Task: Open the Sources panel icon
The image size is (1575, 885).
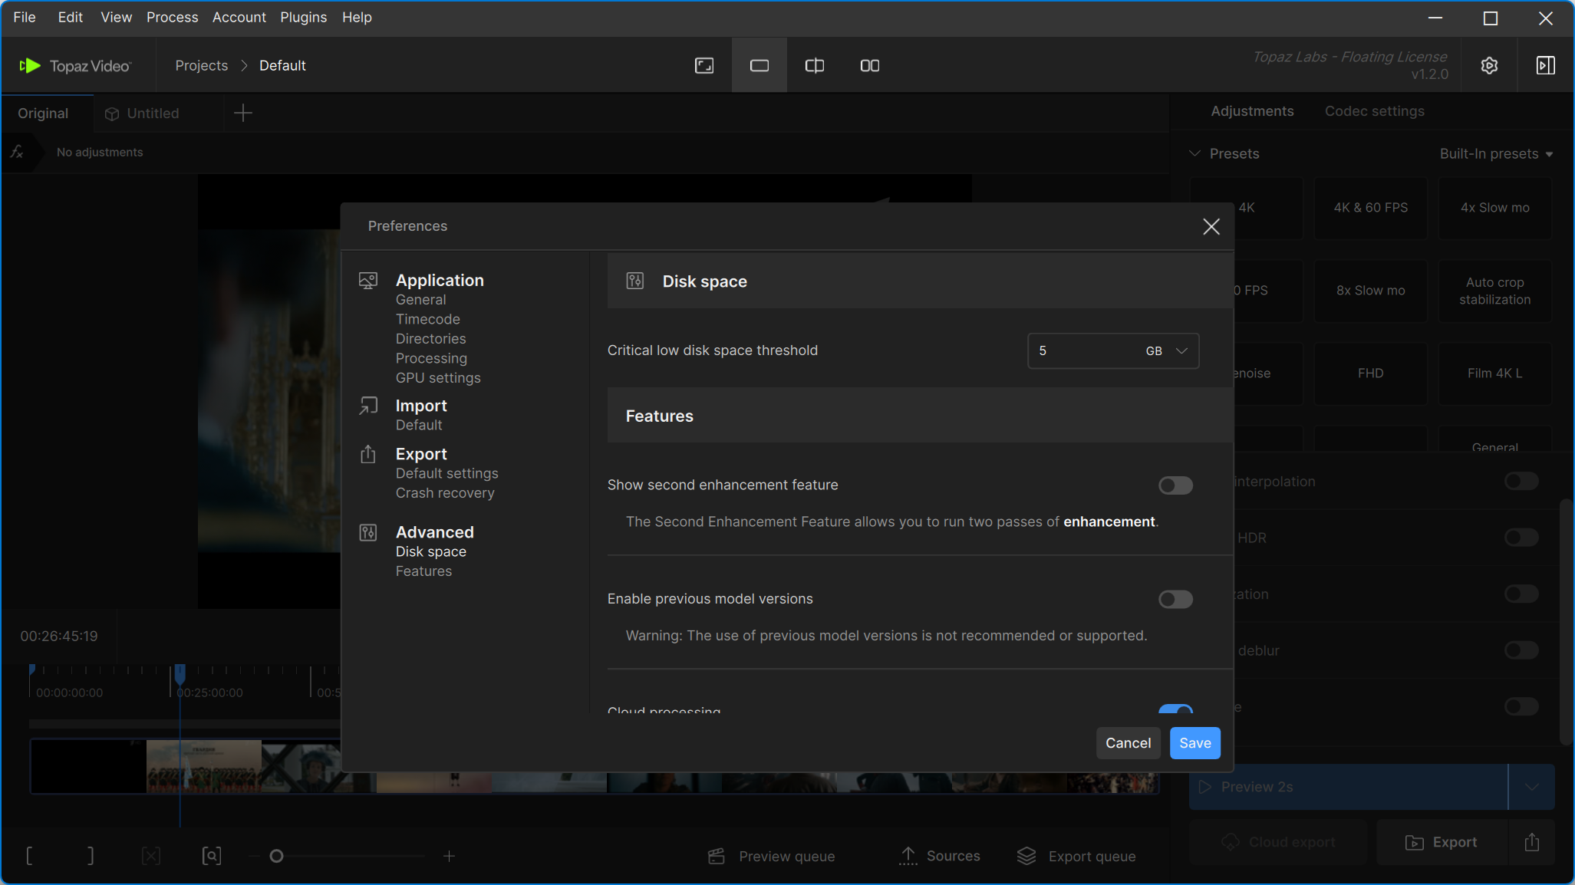Action: click(908, 856)
